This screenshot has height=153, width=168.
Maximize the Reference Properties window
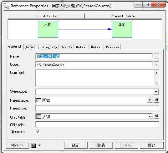coord(147,4)
